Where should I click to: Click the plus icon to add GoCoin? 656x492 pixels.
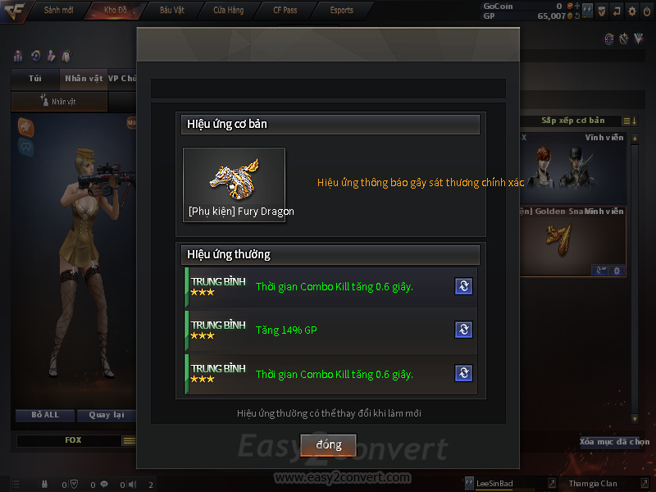577,6
